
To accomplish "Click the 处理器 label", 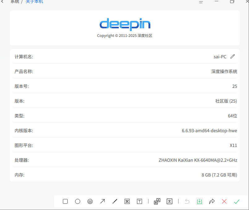I will pyautogui.click(x=22, y=160).
